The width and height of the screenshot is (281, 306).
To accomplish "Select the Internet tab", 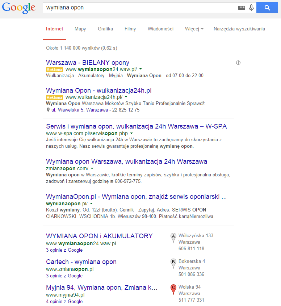I will coord(54,29).
